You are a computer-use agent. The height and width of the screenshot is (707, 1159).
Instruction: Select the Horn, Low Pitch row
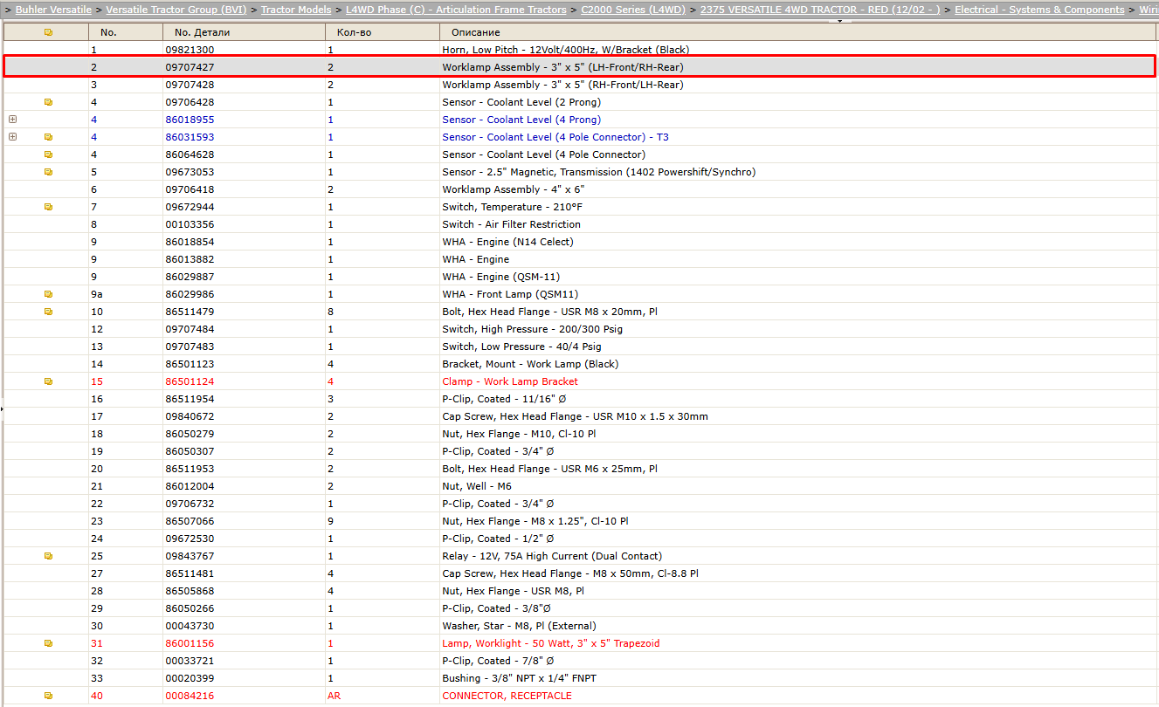point(580,50)
